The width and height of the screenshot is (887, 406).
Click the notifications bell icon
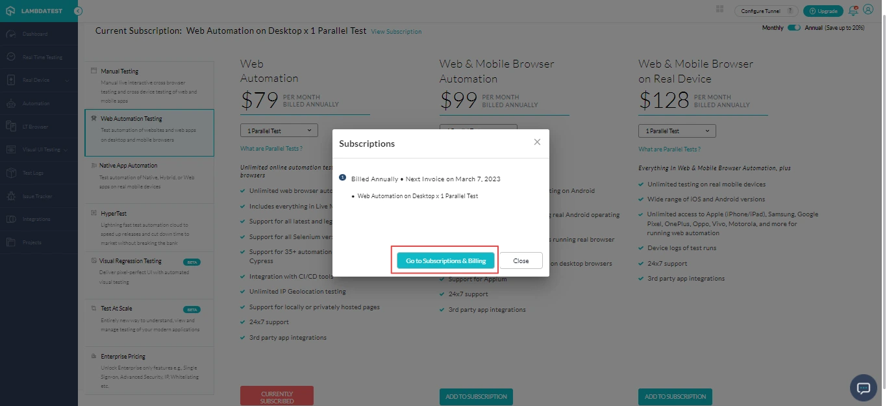(x=853, y=10)
